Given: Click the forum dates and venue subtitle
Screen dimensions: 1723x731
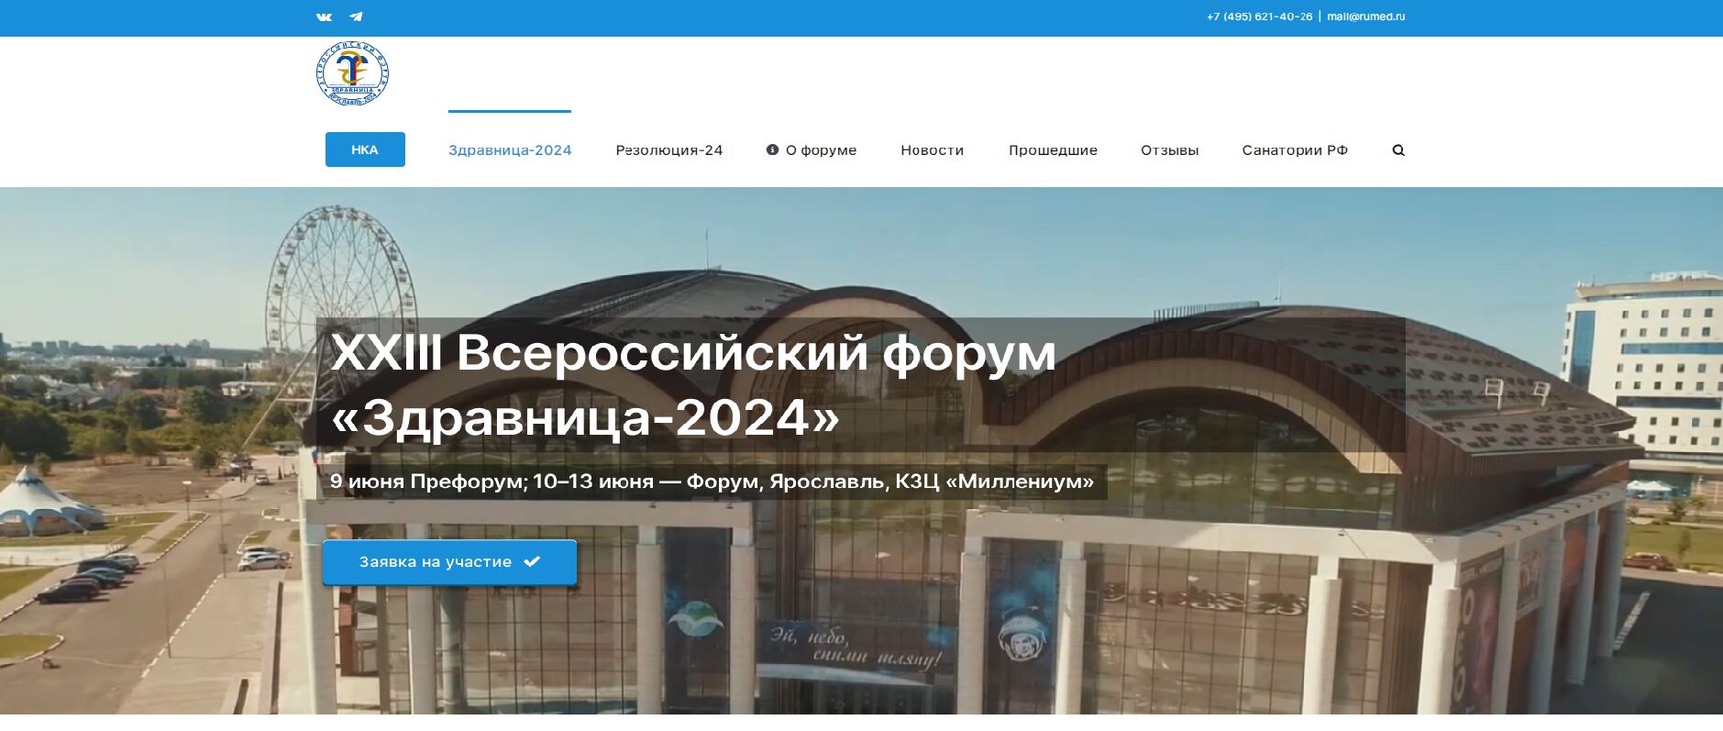Looking at the screenshot, I should [x=712, y=482].
